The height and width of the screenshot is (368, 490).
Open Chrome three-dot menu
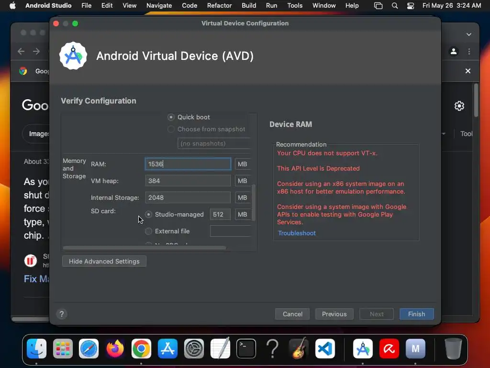coord(469,51)
